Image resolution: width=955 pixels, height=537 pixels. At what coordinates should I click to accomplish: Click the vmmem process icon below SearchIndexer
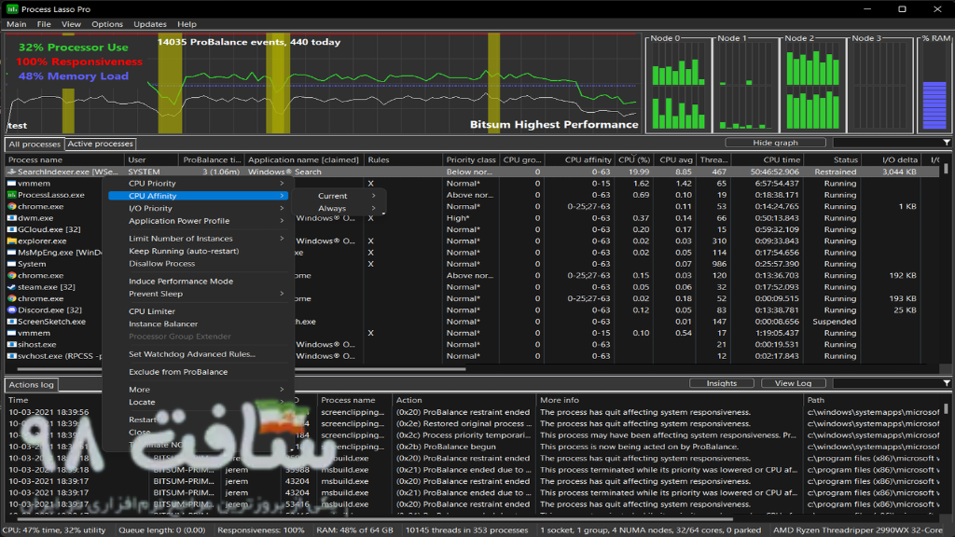[x=11, y=184]
